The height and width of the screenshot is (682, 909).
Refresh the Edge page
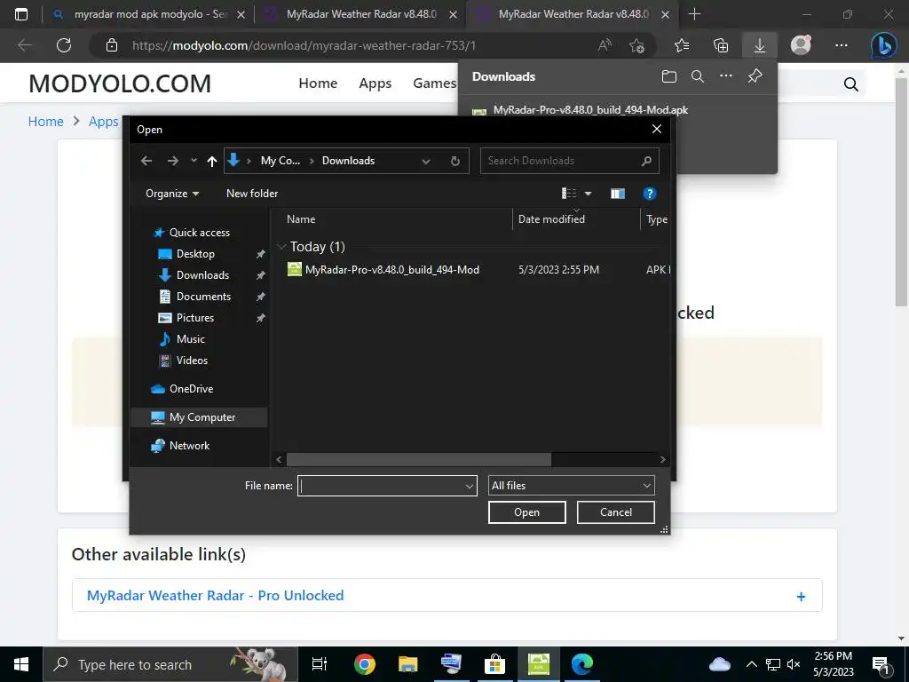64,46
